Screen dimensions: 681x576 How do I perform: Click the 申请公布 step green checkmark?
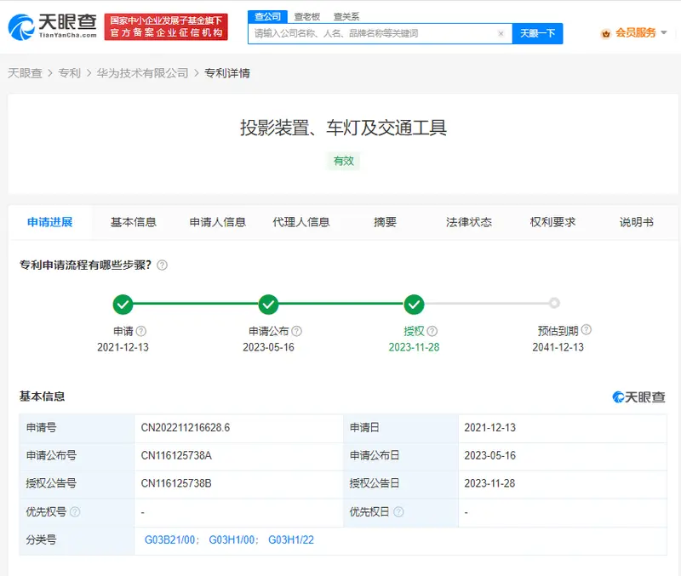(268, 305)
